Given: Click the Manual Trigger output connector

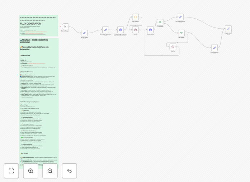Looking at the screenshot, I should click(x=69, y=27).
